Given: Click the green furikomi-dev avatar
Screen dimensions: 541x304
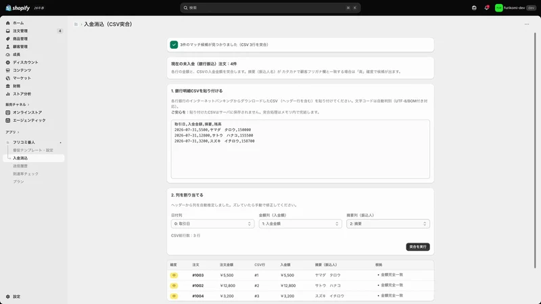Looking at the screenshot, I should pyautogui.click(x=498, y=8).
